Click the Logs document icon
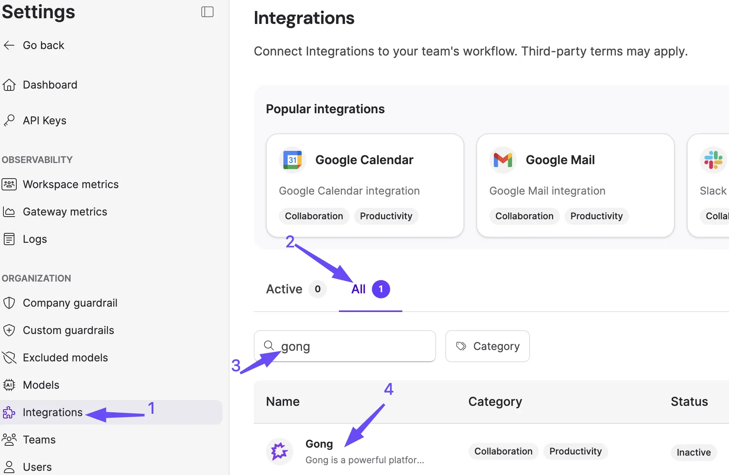Image resolution: width=729 pixels, height=475 pixels. pyautogui.click(x=9, y=239)
